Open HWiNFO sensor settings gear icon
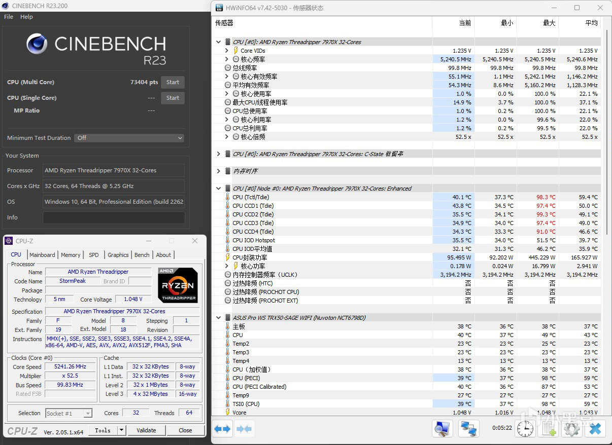This screenshot has width=612, height=445. pyautogui.click(x=572, y=429)
